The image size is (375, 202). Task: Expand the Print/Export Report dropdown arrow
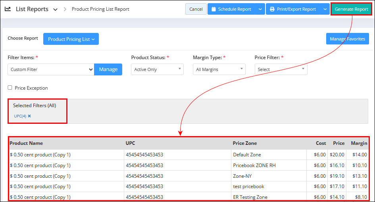coord(325,9)
